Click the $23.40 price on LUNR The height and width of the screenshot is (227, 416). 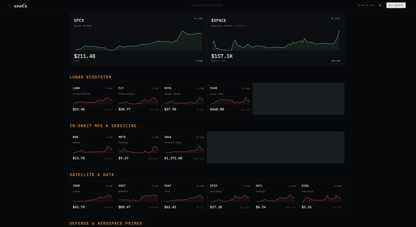(79, 109)
